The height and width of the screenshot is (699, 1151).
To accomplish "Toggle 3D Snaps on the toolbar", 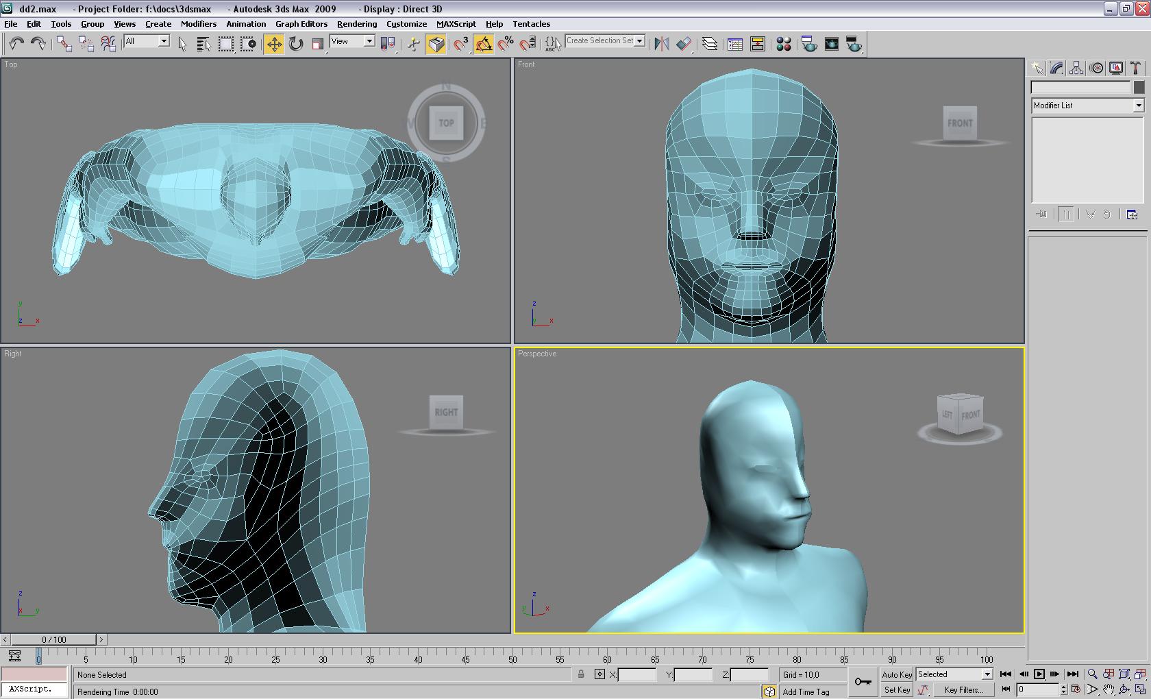I will (462, 44).
